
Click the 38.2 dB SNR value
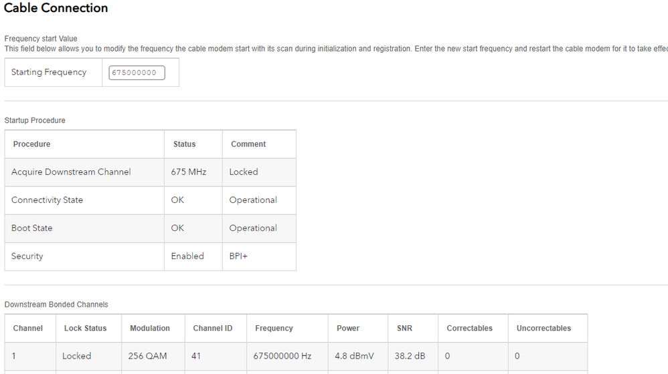[x=410, y=356]
